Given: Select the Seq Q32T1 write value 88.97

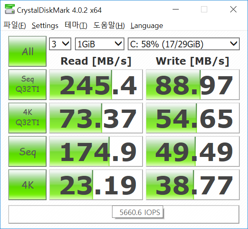Looking at the screenshot, I should 193,84.
